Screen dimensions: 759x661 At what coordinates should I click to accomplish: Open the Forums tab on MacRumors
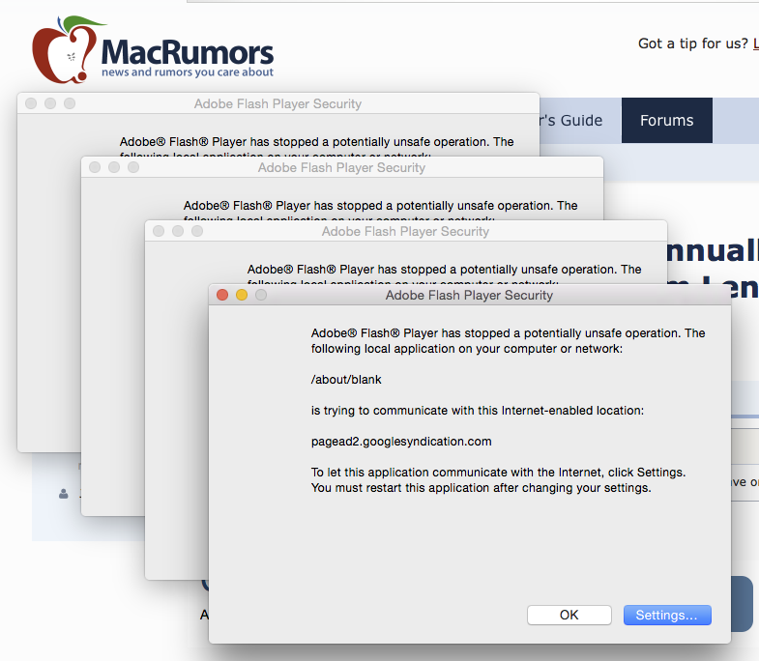tap(666, 120)
